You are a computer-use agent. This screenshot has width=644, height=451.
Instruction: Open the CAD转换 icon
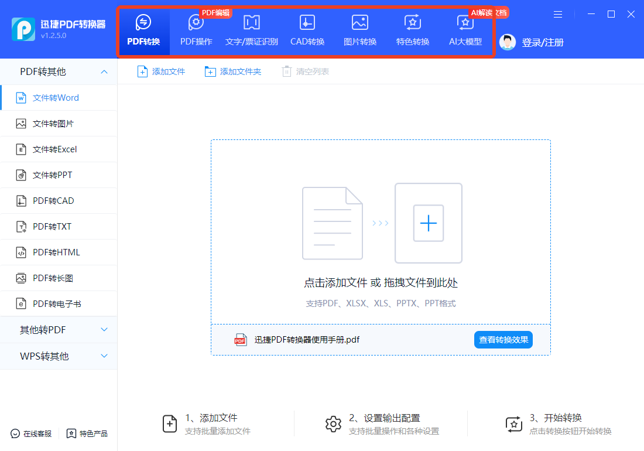307,22
